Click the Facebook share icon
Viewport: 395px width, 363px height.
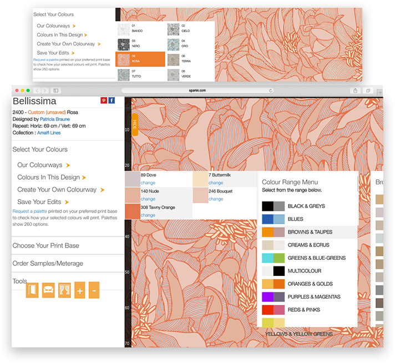[112, 100]
